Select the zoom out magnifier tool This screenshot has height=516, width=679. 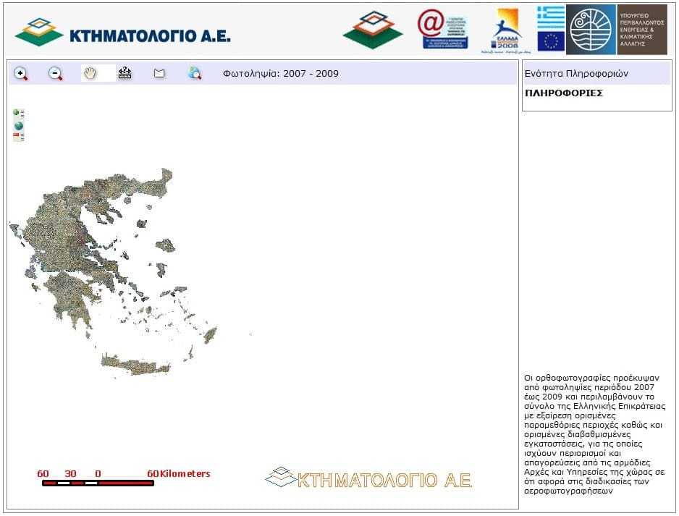pos(54,73)
